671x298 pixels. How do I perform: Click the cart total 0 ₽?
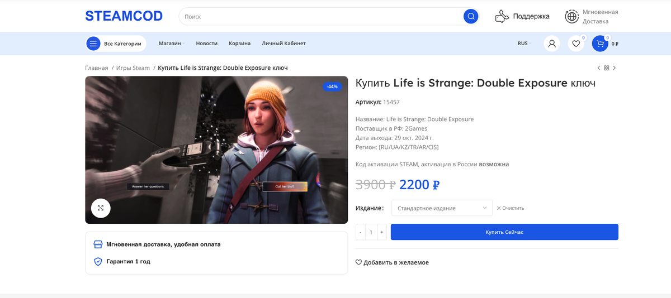tap(615, 44)
